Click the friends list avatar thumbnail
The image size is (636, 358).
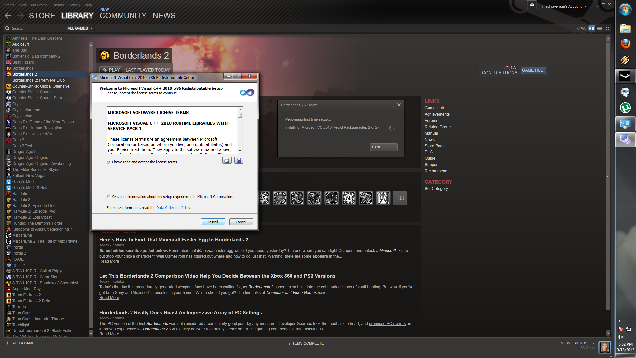pyautogui.click(x=605, y=347)
